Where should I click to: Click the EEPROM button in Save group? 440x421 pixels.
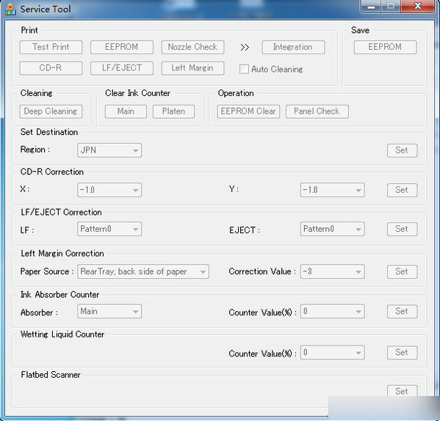point(385,47)
